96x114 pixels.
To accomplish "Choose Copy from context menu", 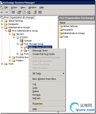I will pos(47,88).
